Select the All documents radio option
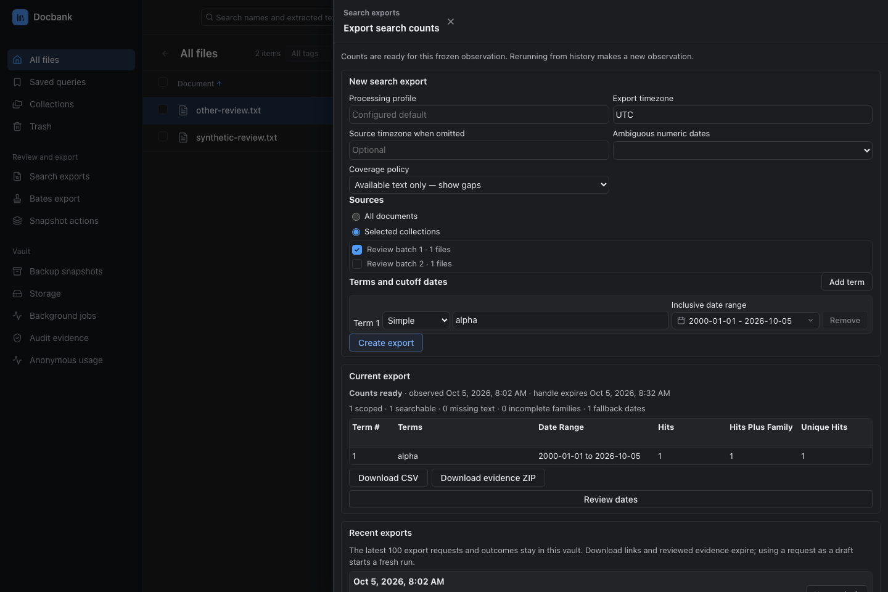This screenshot has height=592, width=888. coord(356,216)
